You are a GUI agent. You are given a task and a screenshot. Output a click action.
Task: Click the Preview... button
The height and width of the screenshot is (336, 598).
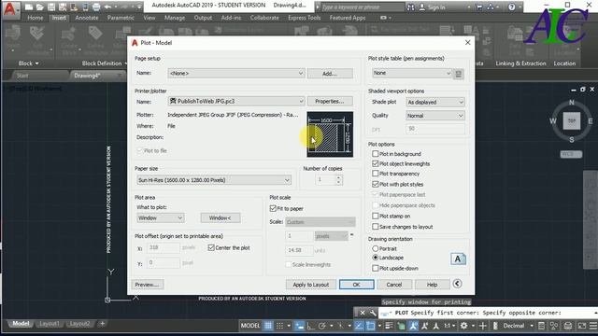(x=148, y=285)
